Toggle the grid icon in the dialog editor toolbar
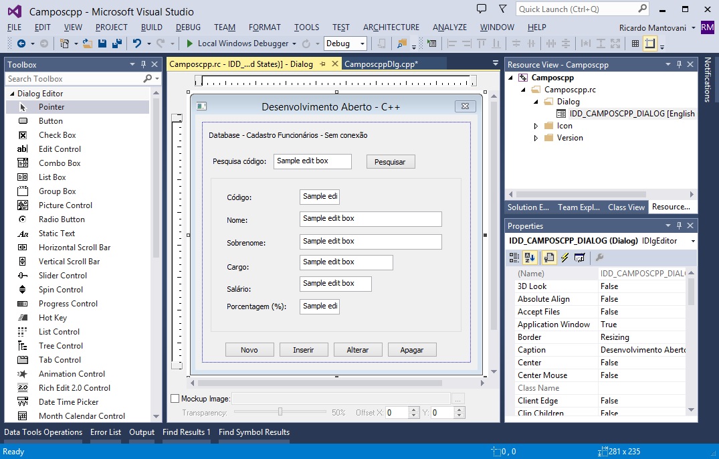 coord(635,43)
